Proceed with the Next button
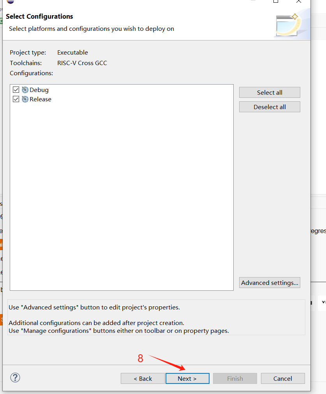The width and height of the screenshot is (326, 394). pyautogui.click(x=187, y=378)
